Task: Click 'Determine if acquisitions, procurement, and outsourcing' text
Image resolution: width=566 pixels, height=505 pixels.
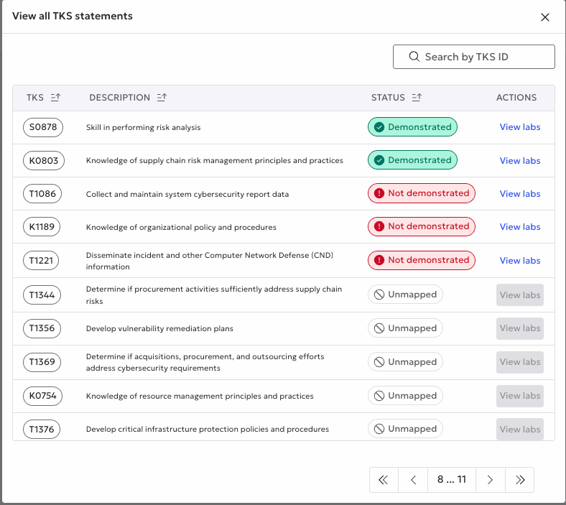Action: pos(205,362)
